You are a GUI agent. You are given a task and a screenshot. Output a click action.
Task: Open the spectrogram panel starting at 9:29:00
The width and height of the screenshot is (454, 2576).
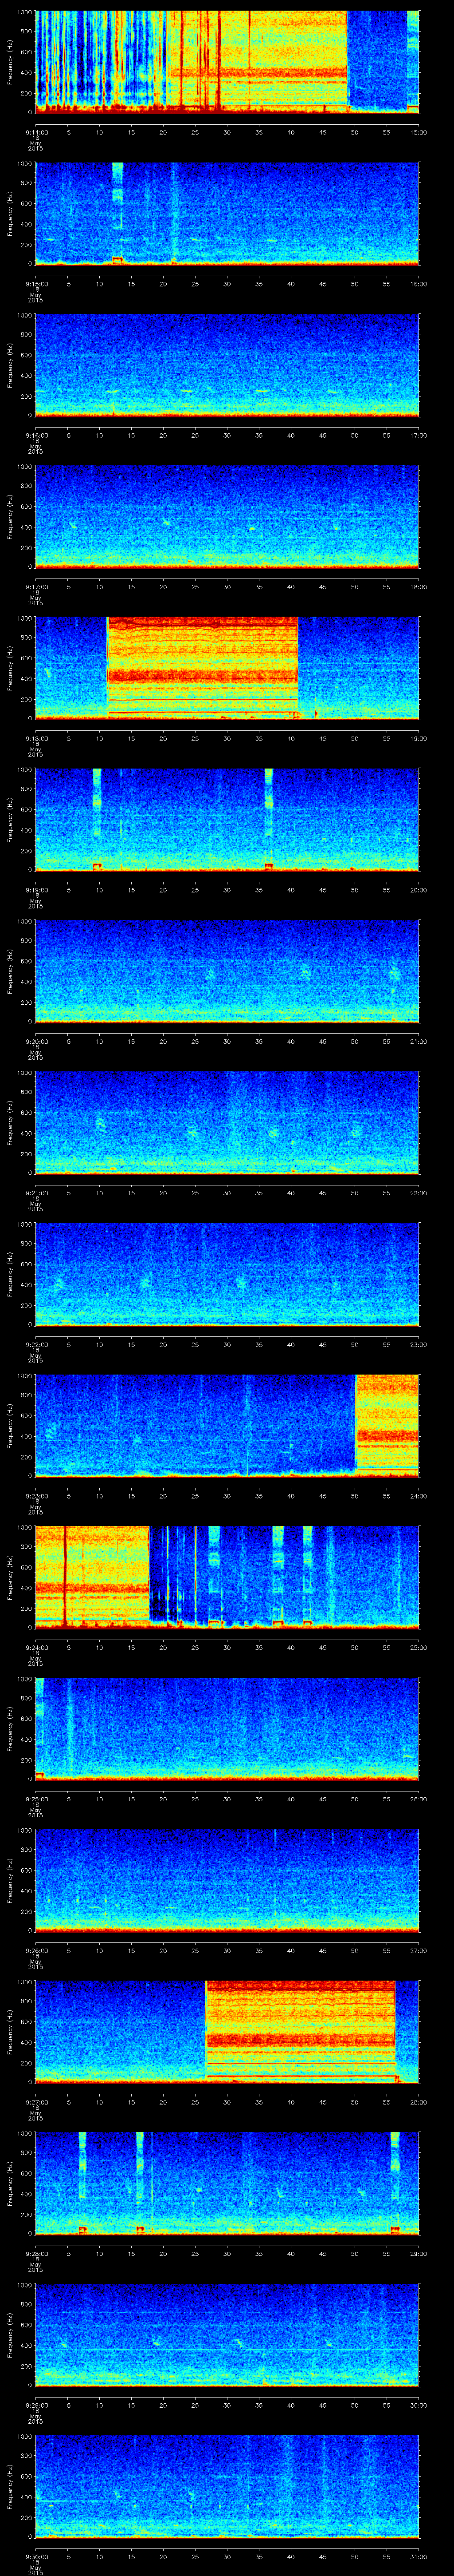227,2334
